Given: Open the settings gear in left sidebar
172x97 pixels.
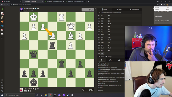Looking at the screenshot, I should 2,85.
